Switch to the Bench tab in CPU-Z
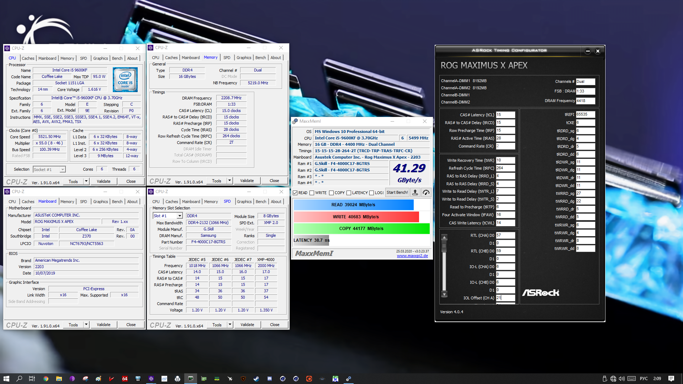Viewport: 683px width, 384px height. pos(117,58)
